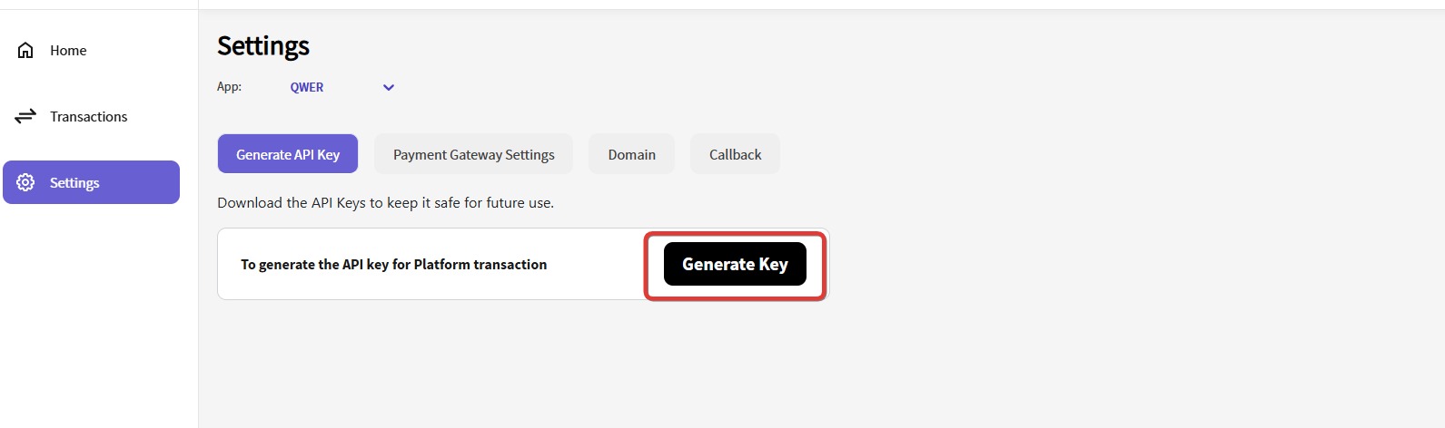Click the "App:" field label

[229, 87]
